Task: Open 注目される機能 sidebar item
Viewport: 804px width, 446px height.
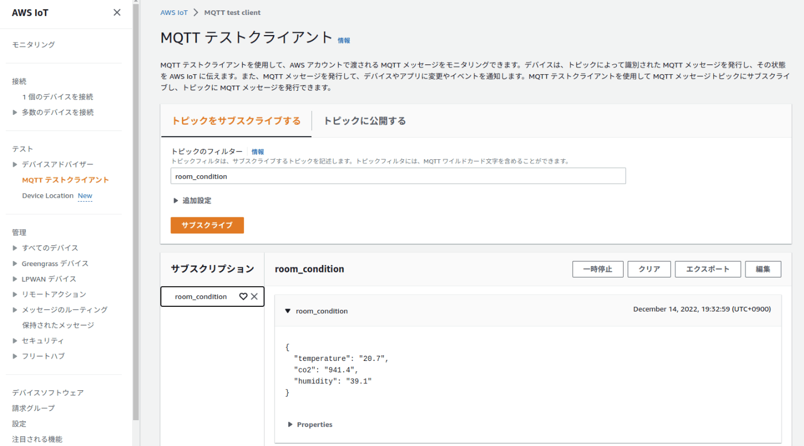Action: [x=37, y=440]
